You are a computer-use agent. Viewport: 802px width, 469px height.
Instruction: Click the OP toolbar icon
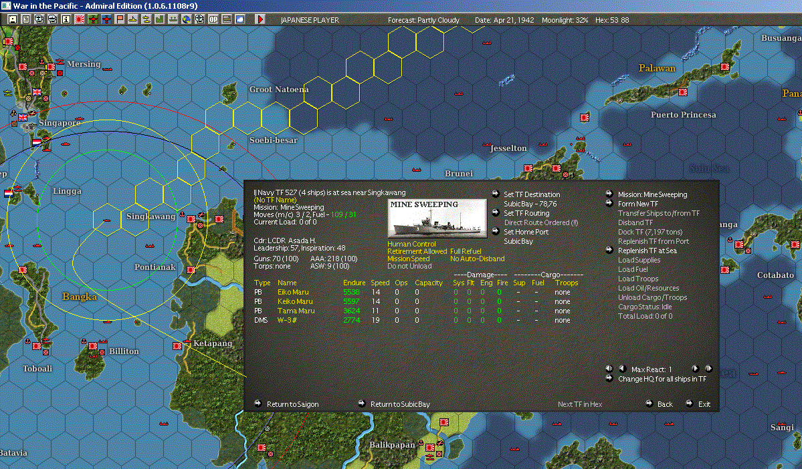213,19
